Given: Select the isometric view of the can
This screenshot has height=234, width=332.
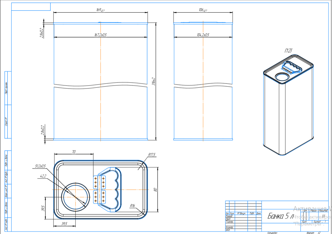Looking at the screenshot, I should [288, 105].
